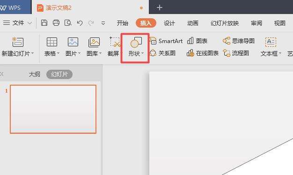Switch to the Outline (大纲) view
Viewport: 293px width, 175px height.
click(34, 74)
